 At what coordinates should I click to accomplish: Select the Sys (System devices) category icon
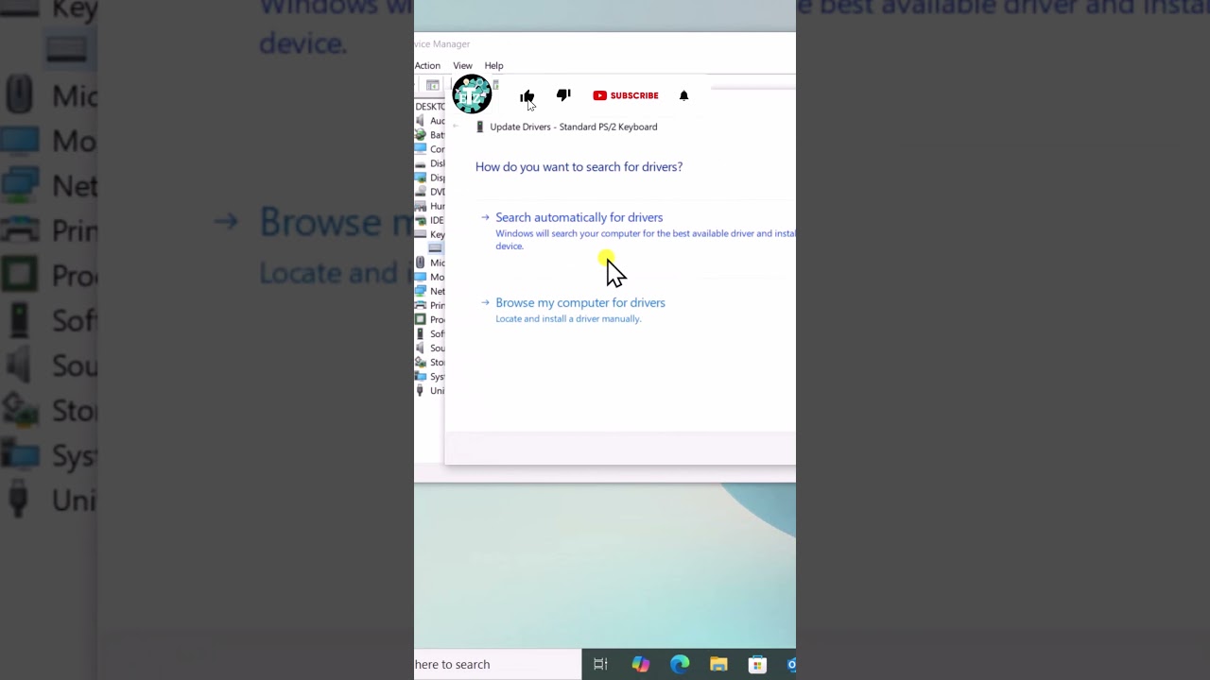coord(420,376)
